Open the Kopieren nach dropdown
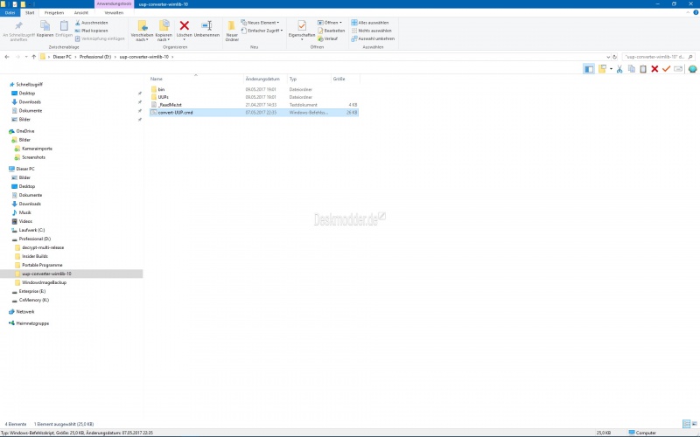 pyautogui.click(x=164, y=31)
